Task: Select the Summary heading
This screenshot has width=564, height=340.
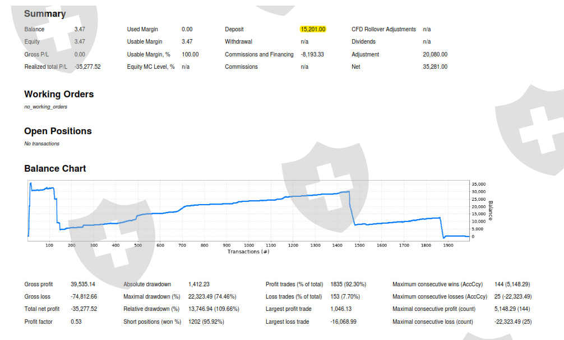Action: (45, 13)
